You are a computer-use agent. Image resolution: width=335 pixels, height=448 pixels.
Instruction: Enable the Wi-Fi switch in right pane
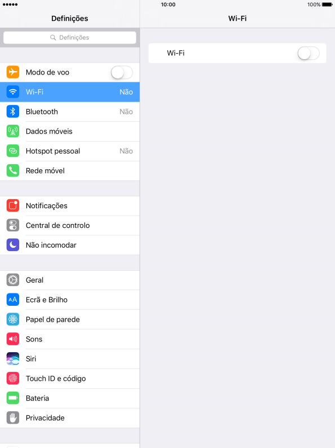click(x=308, y=53)
